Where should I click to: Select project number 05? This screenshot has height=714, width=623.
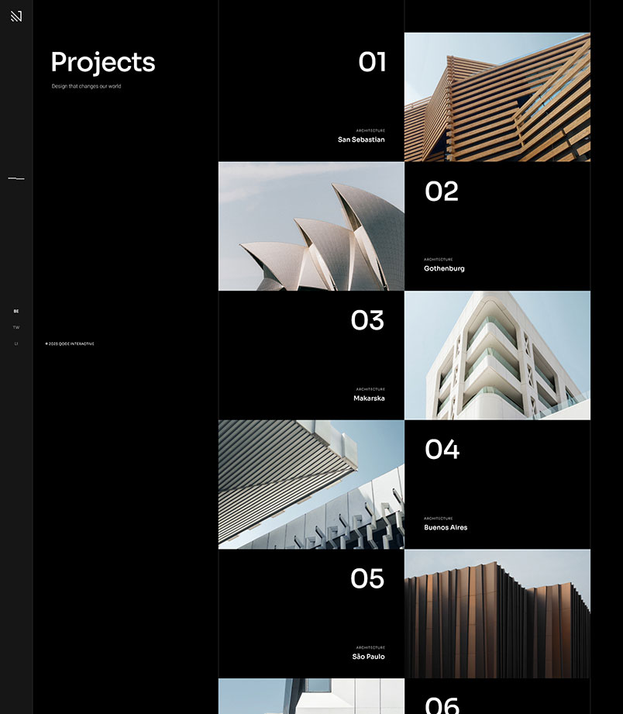click(367, 578)
